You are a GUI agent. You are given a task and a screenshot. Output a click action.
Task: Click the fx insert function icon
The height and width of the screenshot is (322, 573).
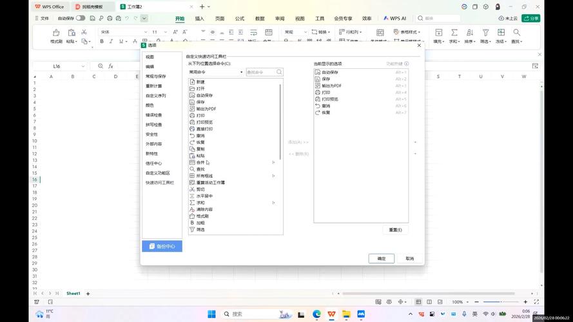111,66
